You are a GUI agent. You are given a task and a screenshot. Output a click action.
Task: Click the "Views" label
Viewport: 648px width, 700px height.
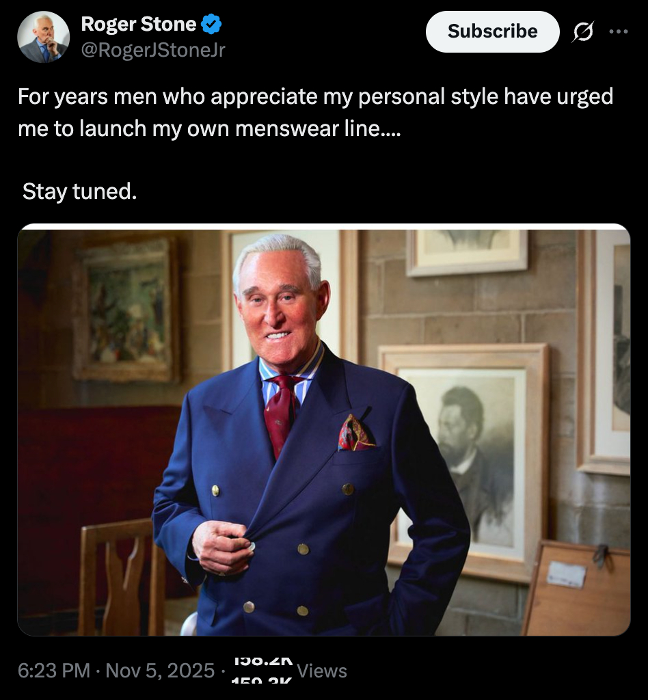point(322,671)
